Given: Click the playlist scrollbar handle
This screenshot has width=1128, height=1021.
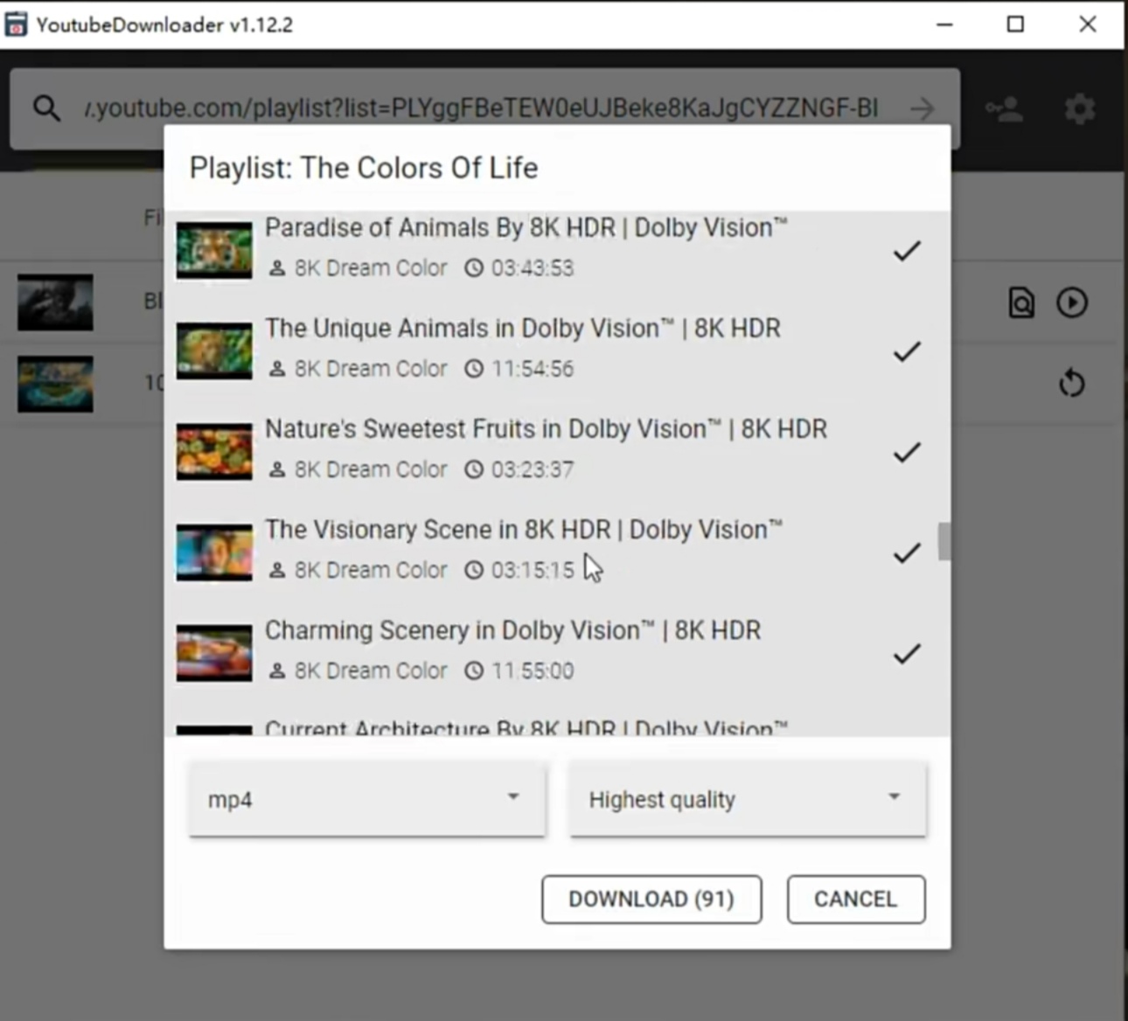Looking at the screenshot, I should click(943, 541).
